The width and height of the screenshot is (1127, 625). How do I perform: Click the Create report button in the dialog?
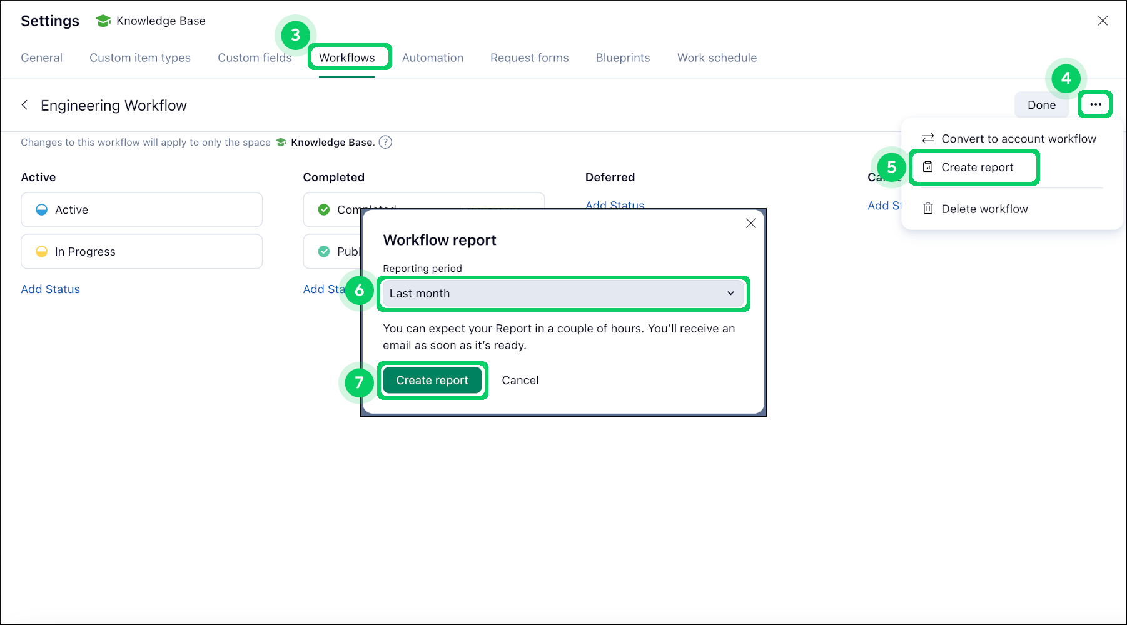click(432, 380)
